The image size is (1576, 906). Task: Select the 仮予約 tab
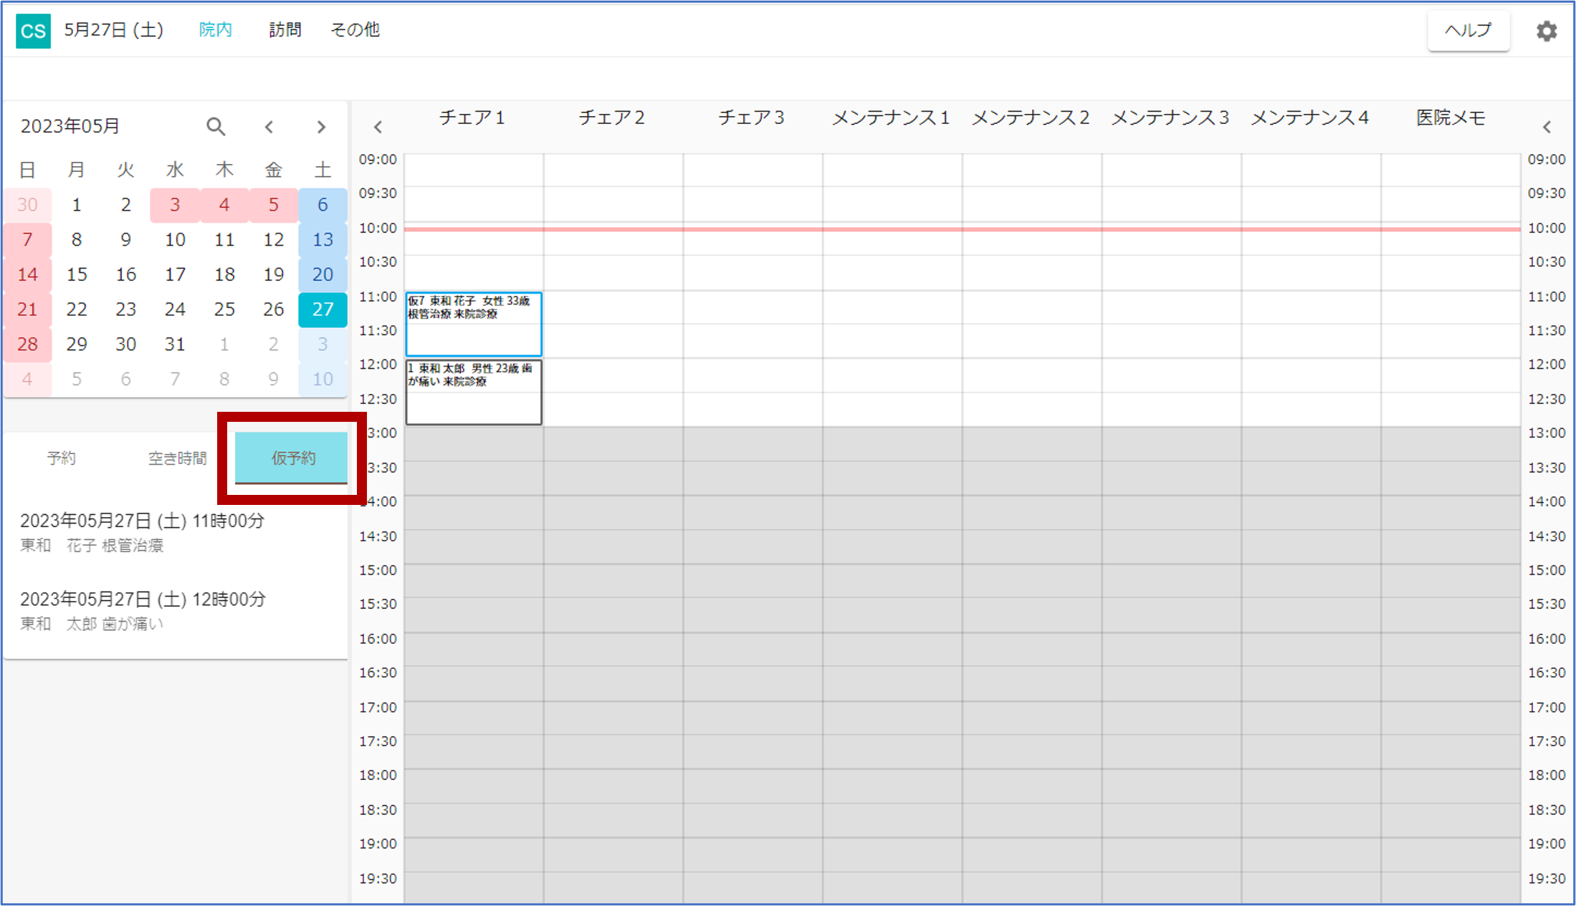coord(292,458)
